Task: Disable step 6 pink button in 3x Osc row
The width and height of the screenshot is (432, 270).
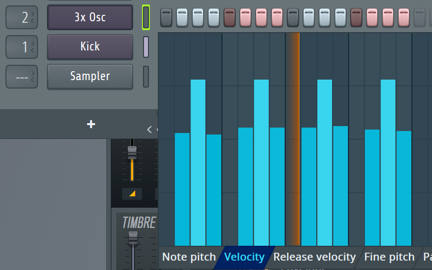Action: 245,18
